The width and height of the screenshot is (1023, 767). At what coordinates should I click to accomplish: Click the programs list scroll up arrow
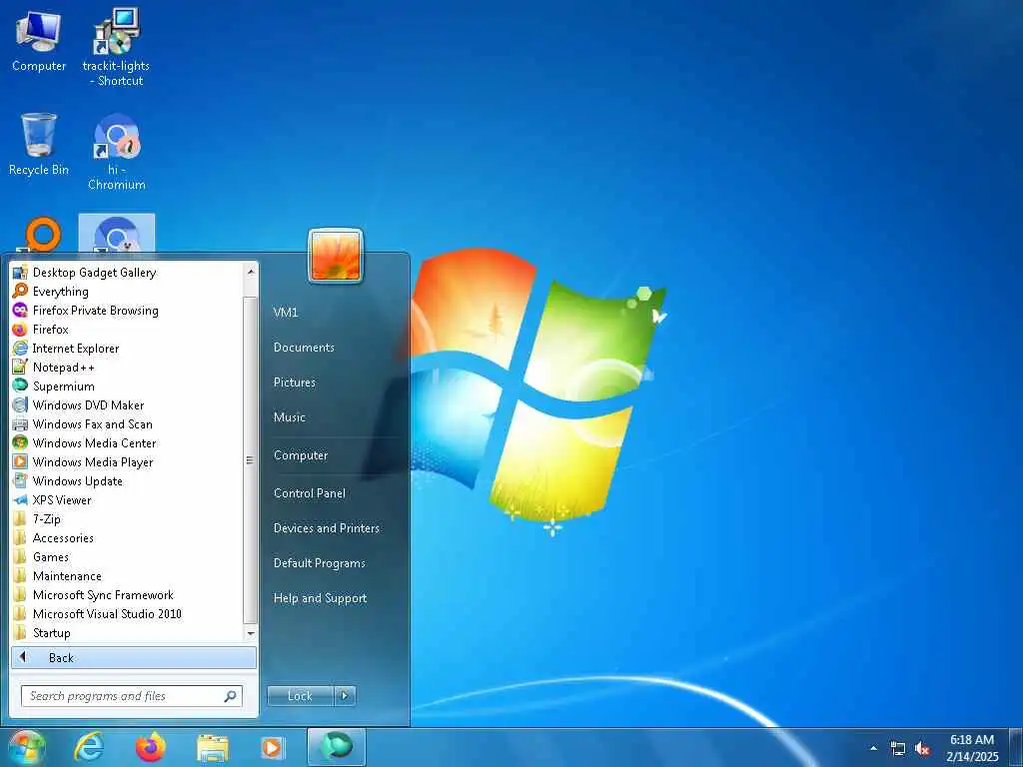coord(251,271)
